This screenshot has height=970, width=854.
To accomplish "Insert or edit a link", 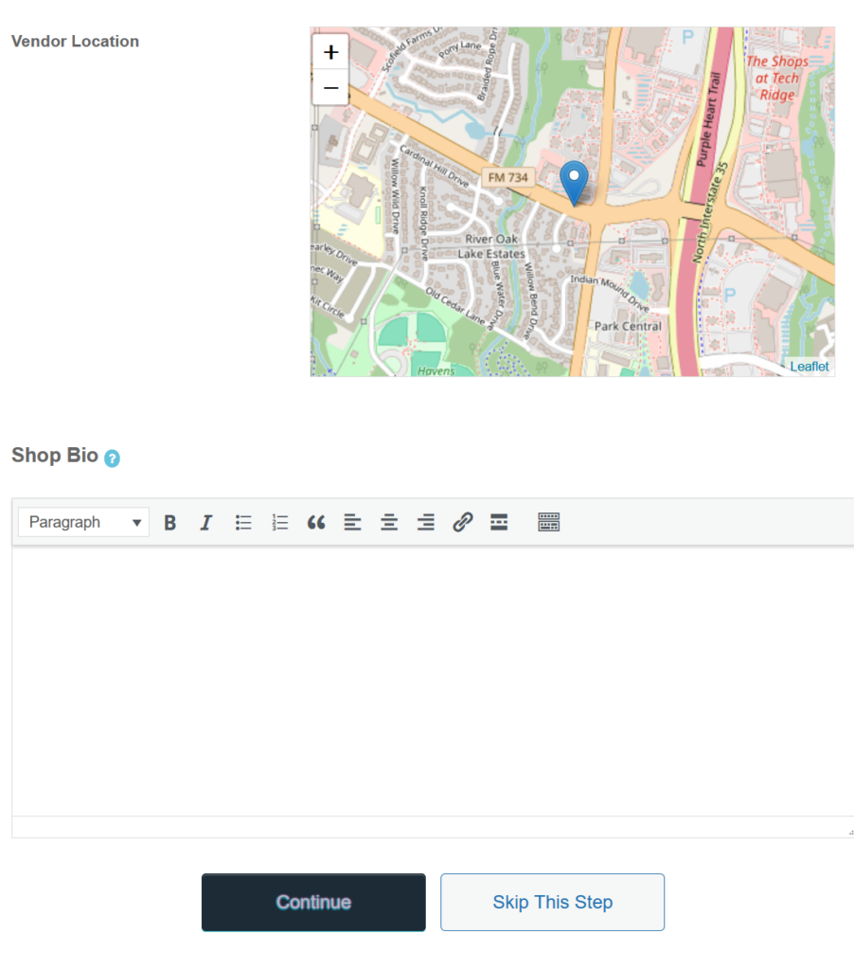I will tap(462, 522).
